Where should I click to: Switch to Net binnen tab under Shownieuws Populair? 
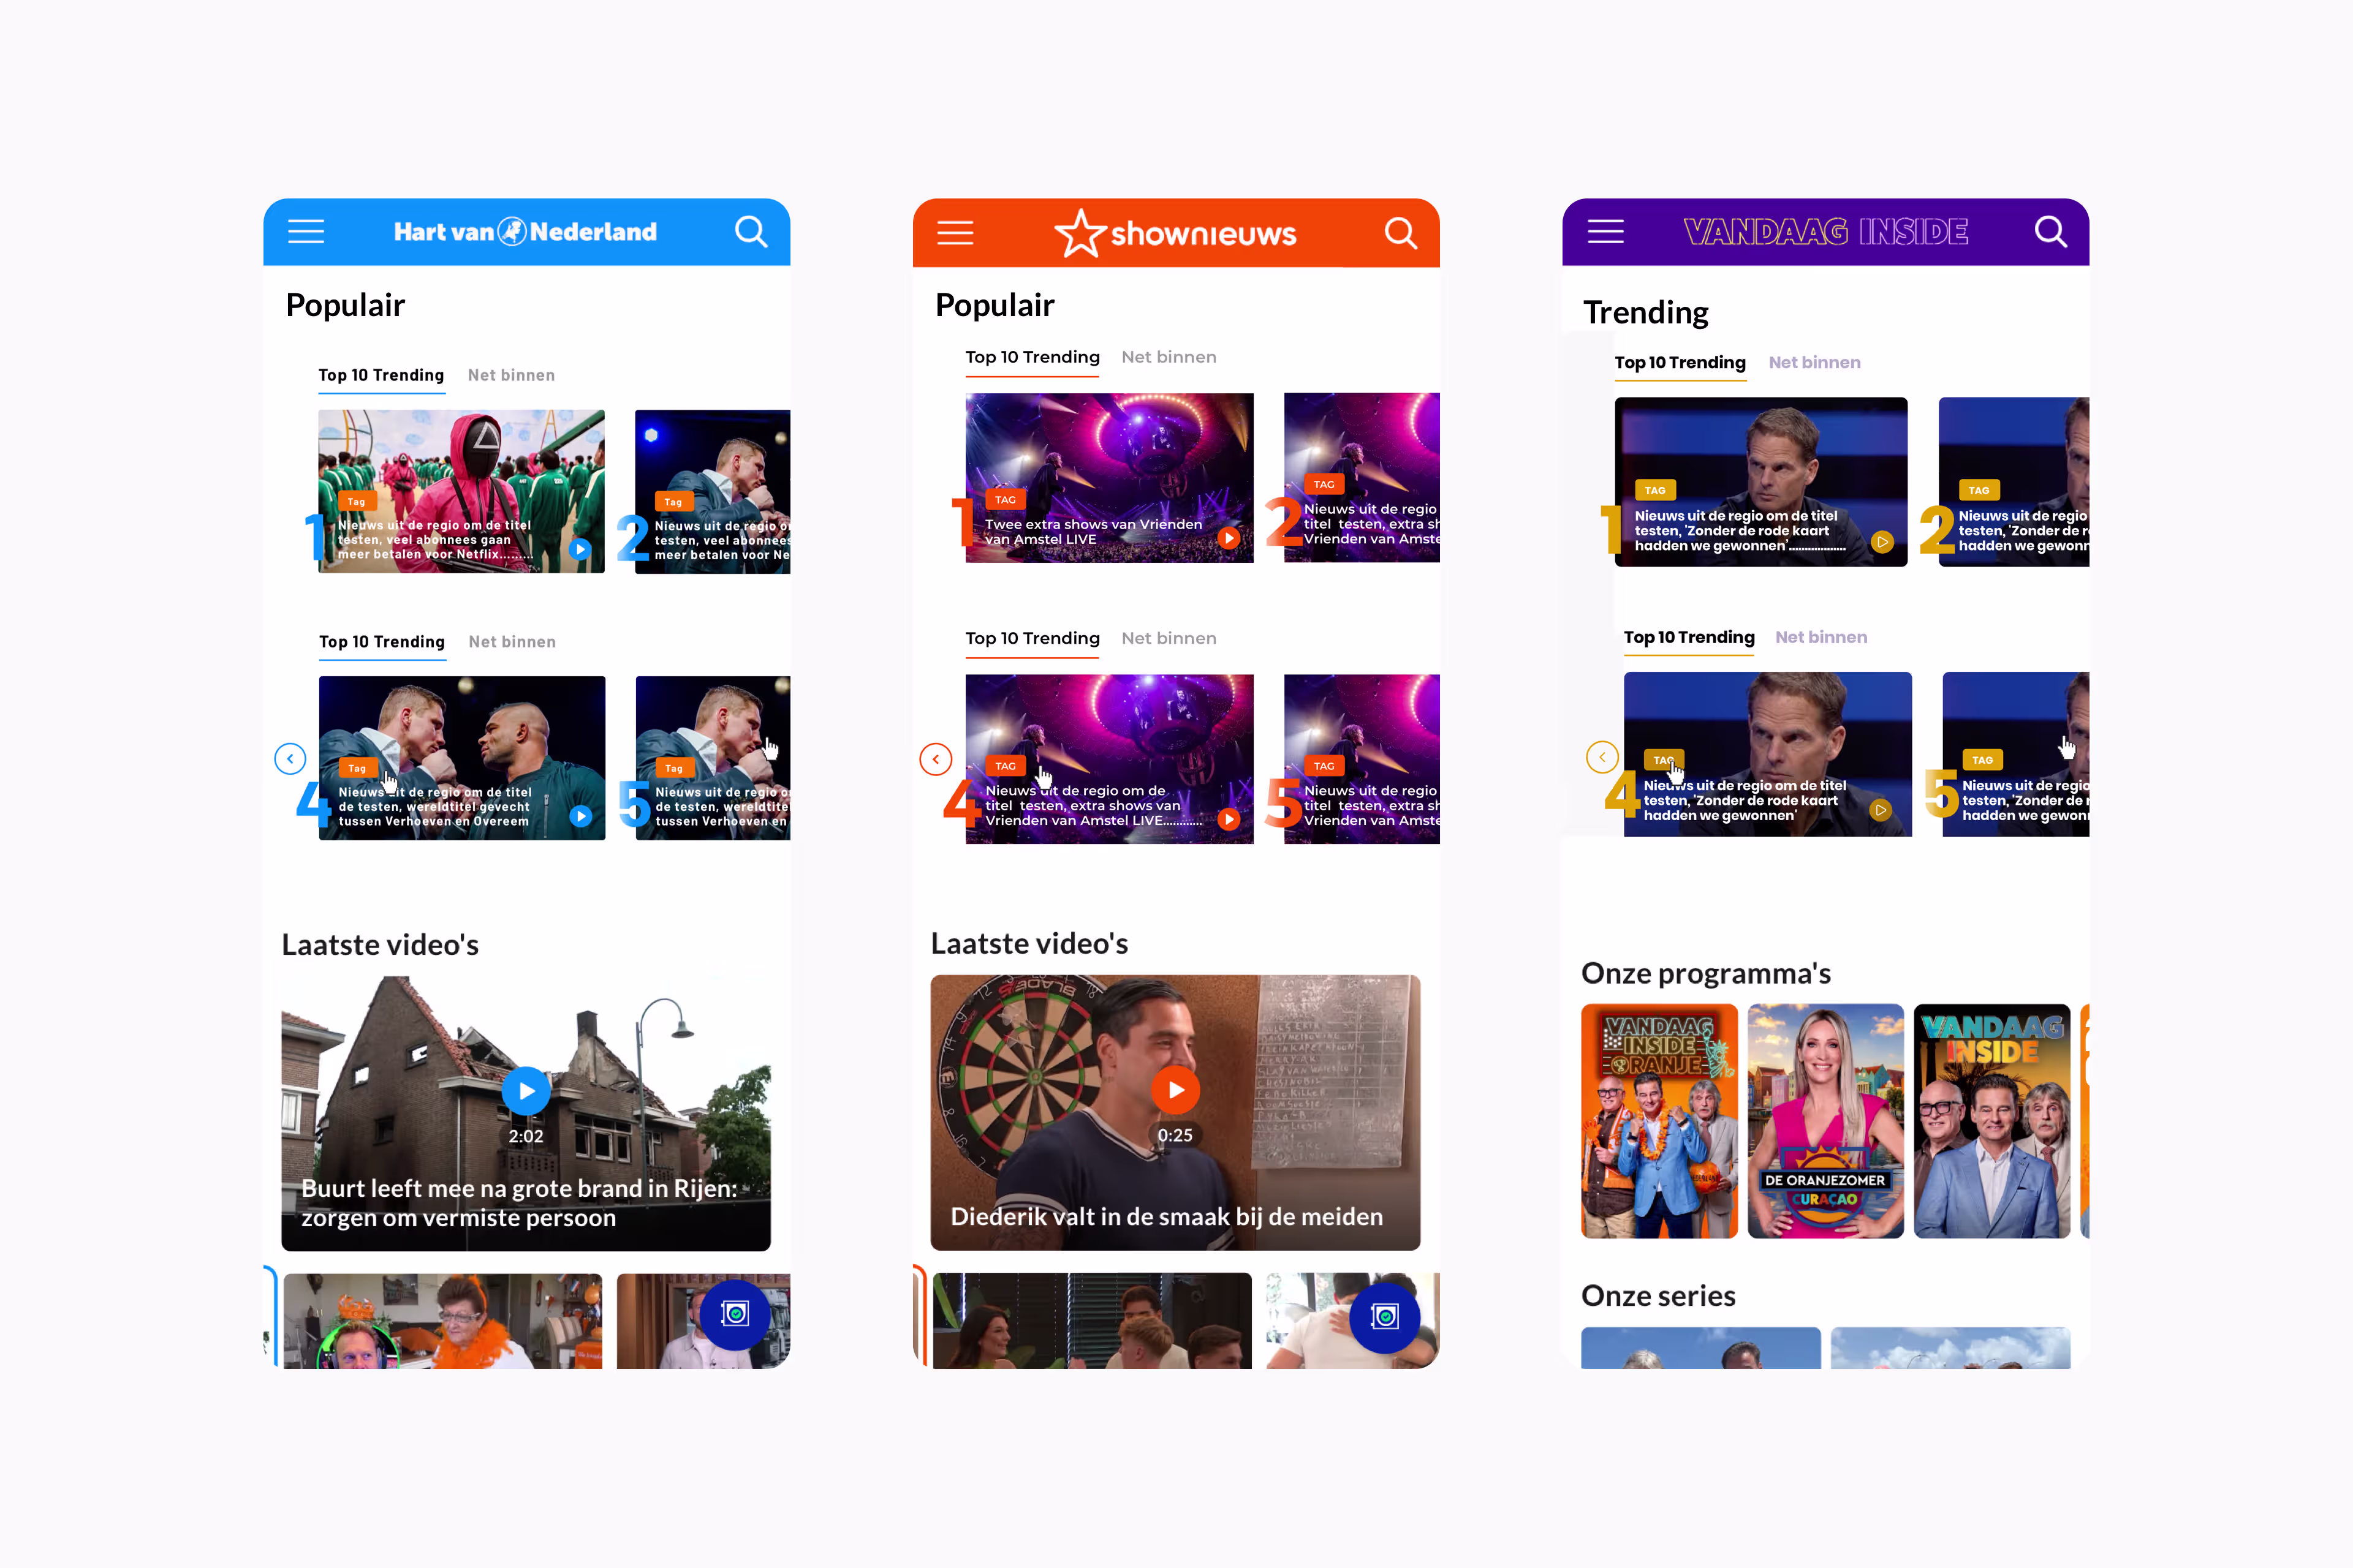tap(1169, 357)
